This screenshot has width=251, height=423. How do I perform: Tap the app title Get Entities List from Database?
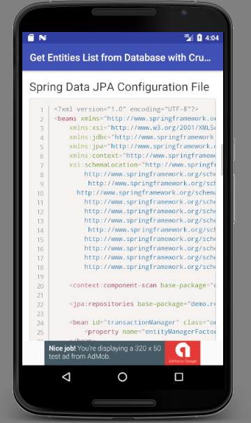[x=120, y=57]
